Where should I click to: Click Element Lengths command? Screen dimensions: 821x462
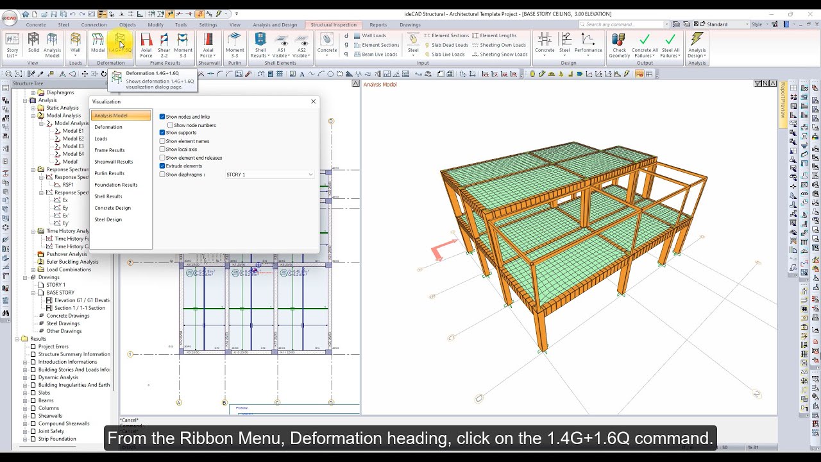click(x=495, y=36)
